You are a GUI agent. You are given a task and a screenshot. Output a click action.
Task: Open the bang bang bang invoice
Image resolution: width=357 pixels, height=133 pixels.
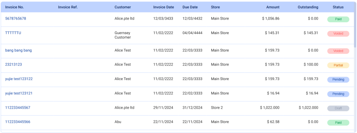(x=18, y=50)
